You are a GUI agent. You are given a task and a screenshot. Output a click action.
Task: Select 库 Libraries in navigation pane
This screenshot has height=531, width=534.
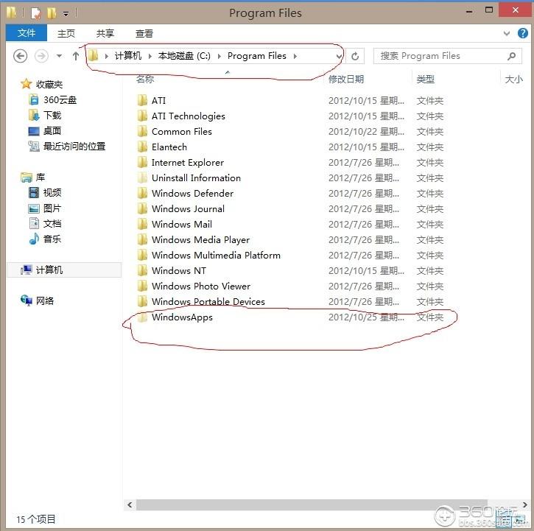tap(41, 177)
